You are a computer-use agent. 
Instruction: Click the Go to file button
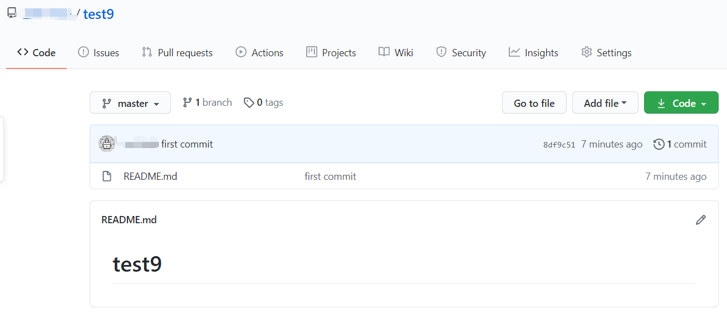coord(534,103)
